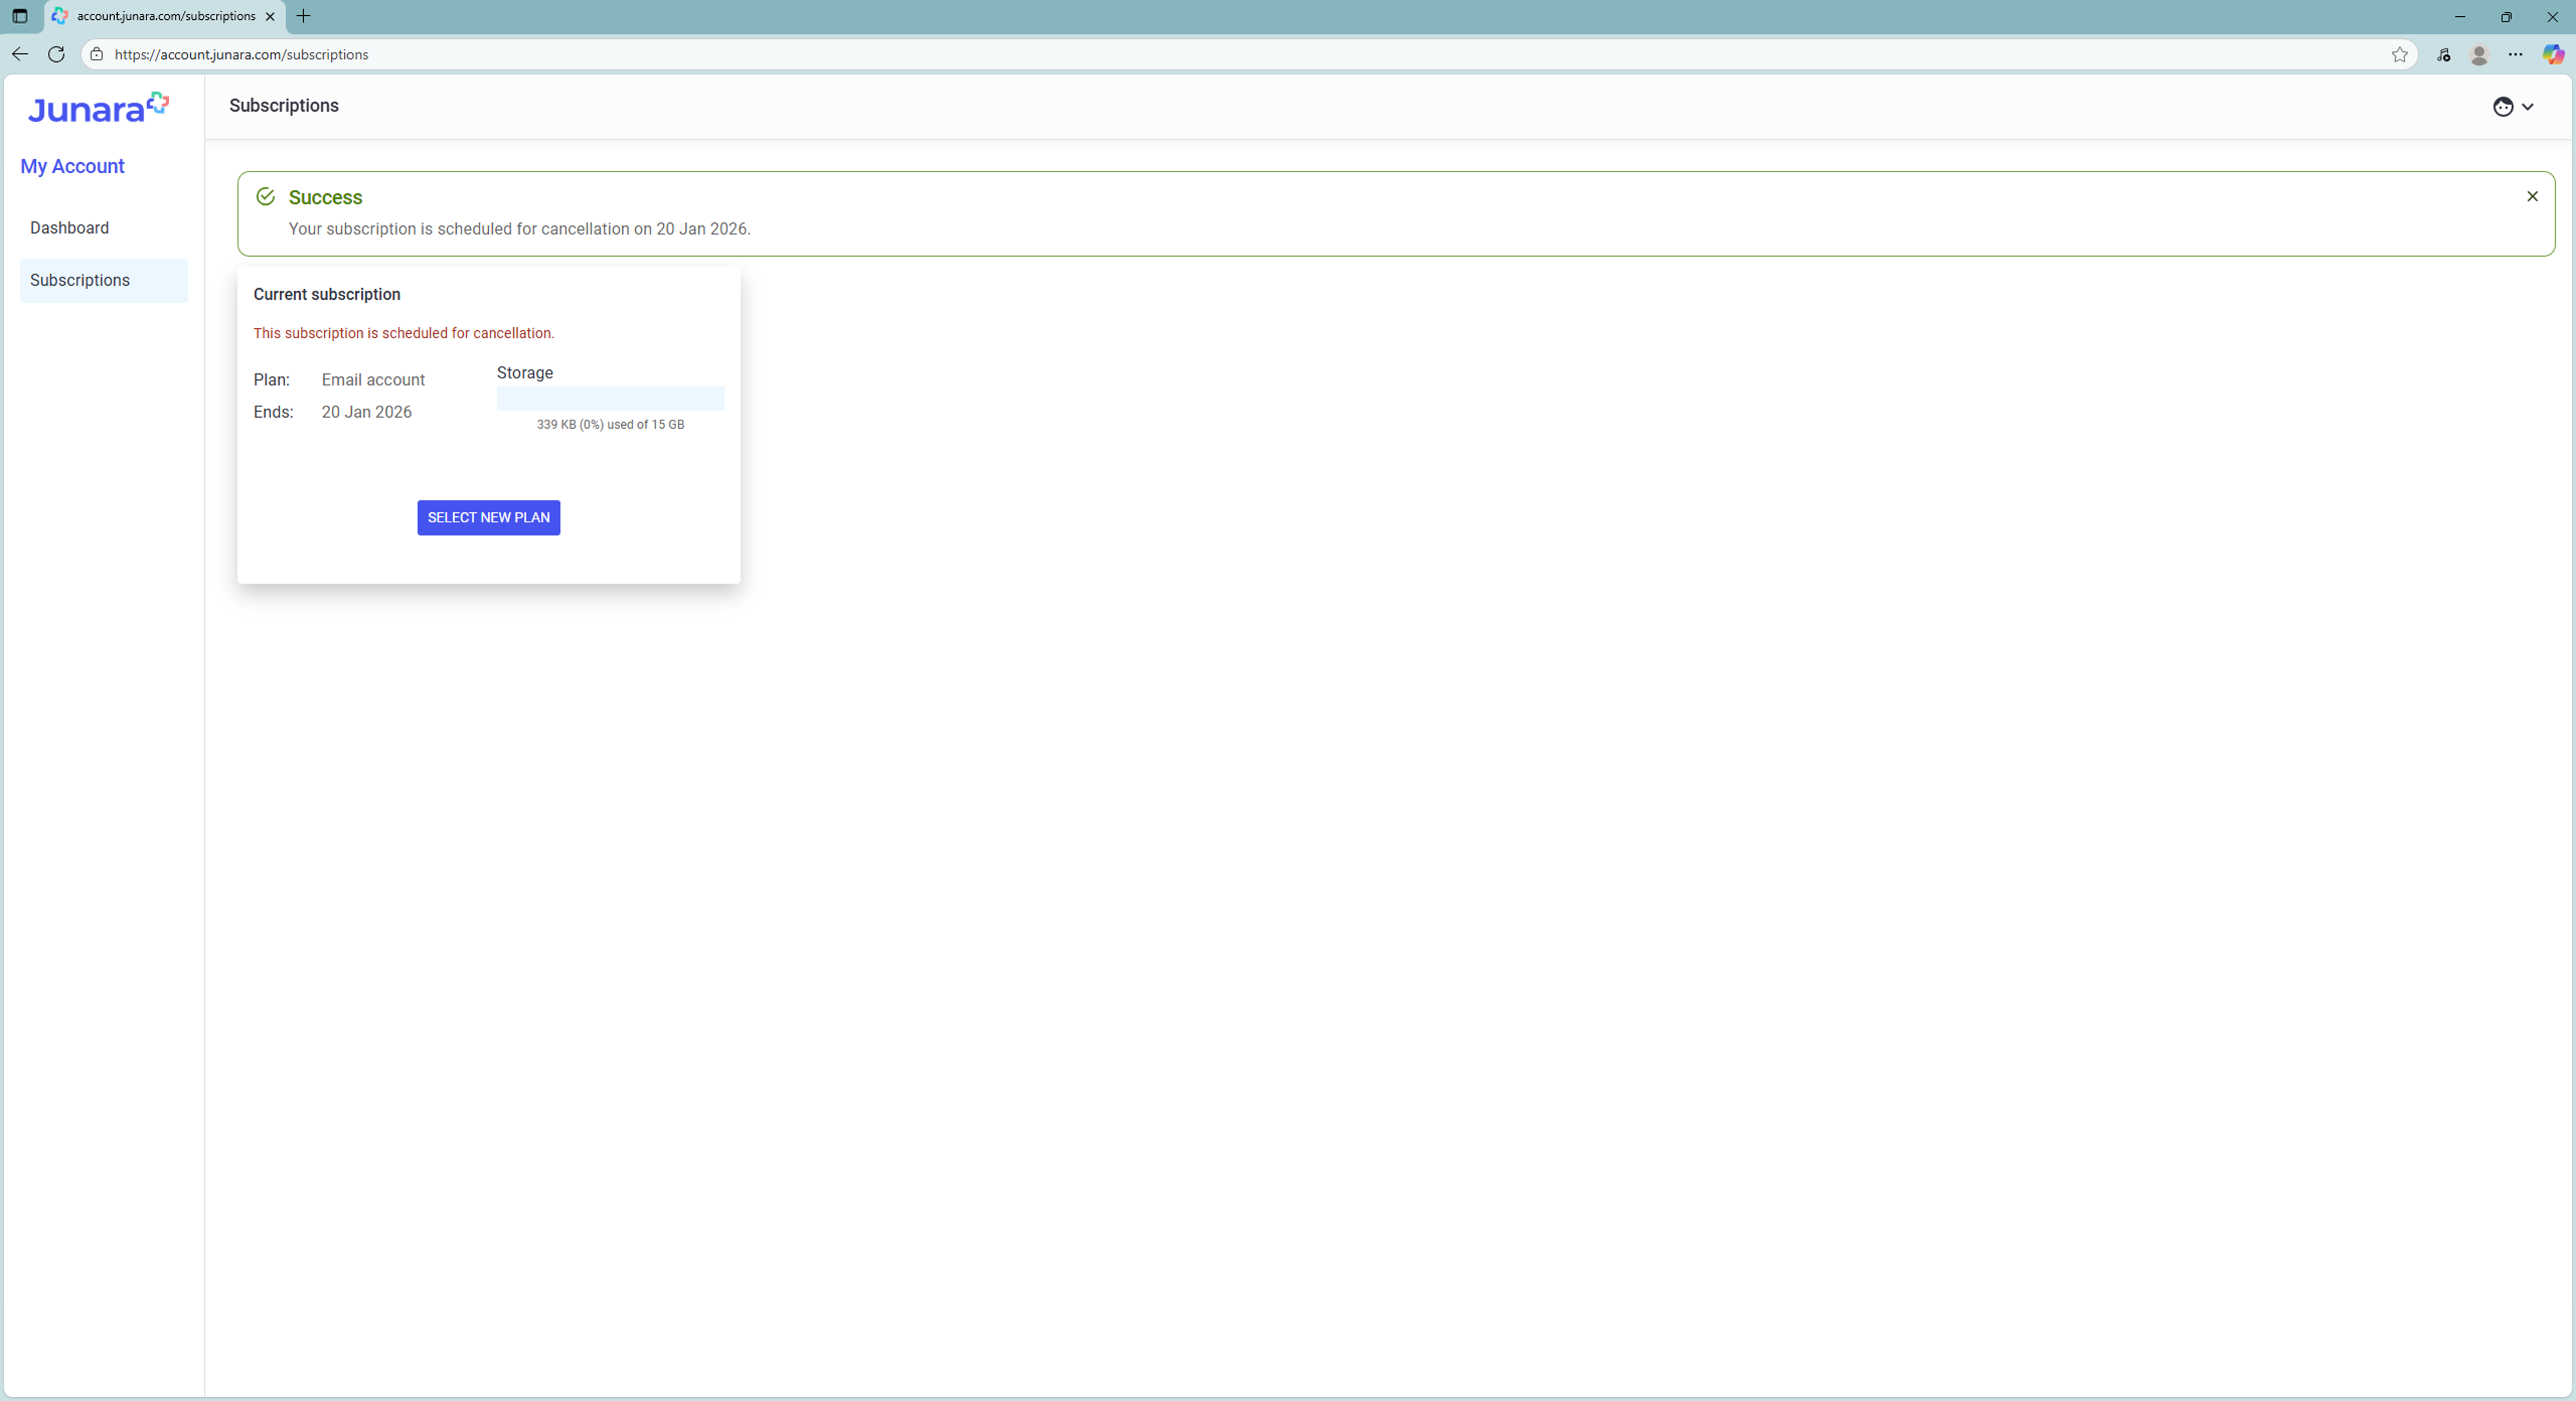Screen dimensions: 2576x1401
Task: Restore down the browser window
Action: coord(2506,16)
